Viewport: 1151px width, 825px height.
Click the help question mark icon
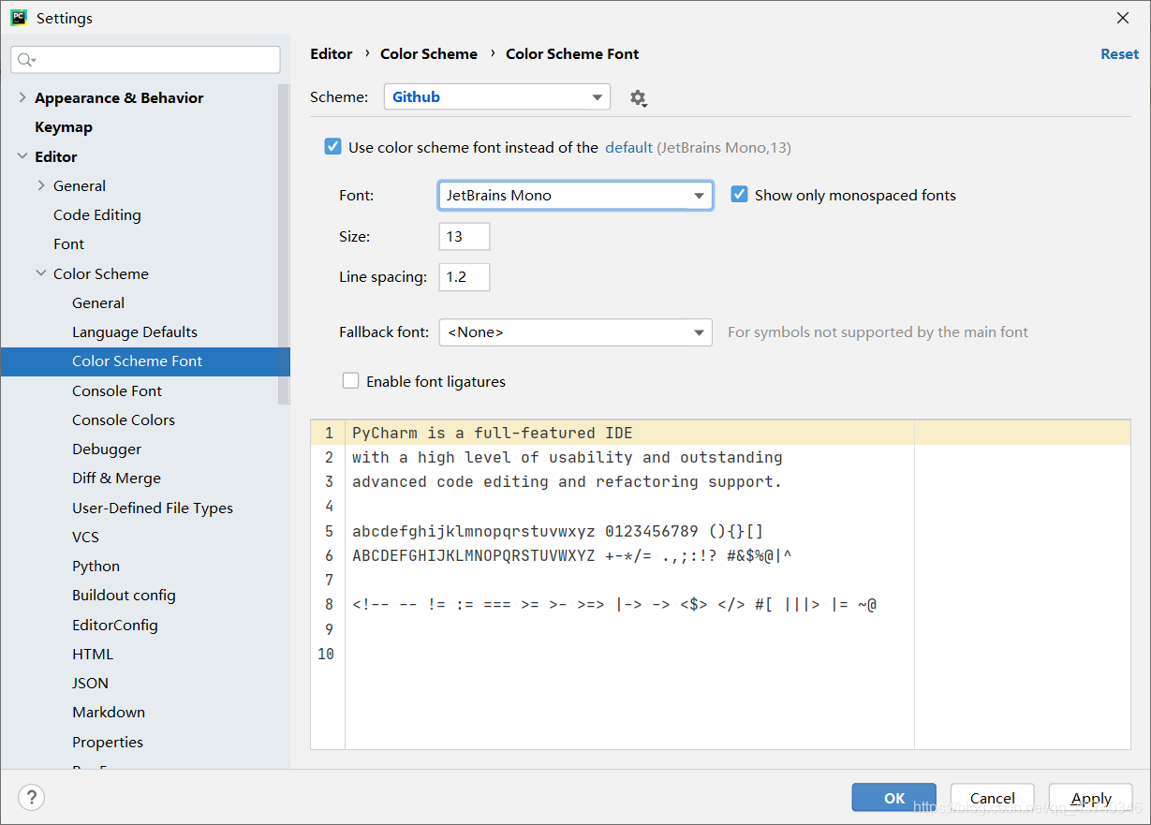coord(31,798)
